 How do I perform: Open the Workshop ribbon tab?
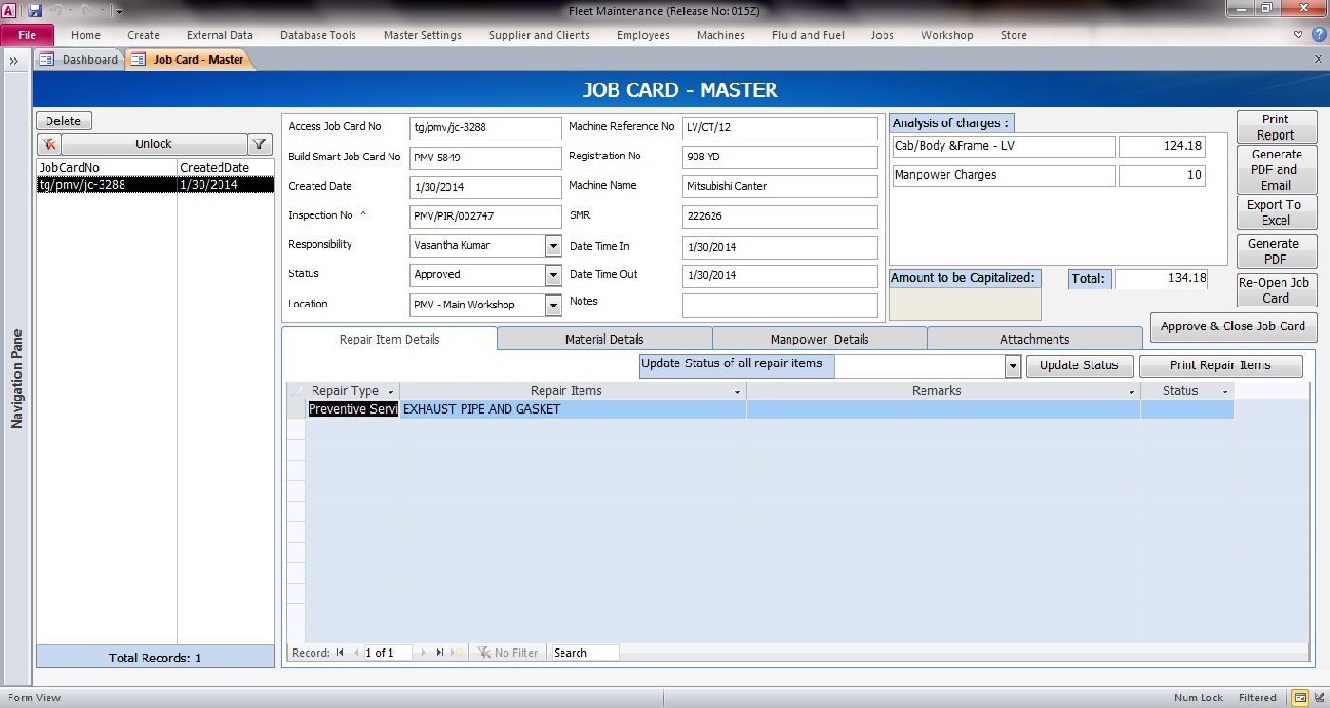coord(947,35)
